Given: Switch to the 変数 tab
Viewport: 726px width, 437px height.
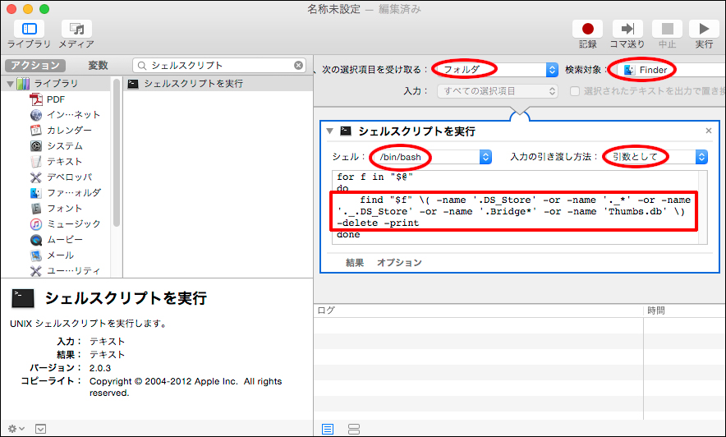Looking at the screenshot, I should pyautogui.click(x=98, y=65).
